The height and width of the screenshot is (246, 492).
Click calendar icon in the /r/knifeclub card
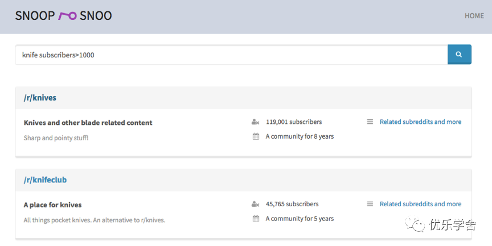coord(256,219)
